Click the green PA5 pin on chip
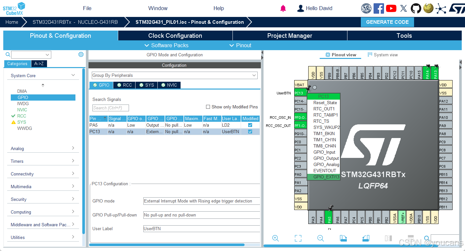The width and height of the screenshot is (465, 251). pos(329,217)
